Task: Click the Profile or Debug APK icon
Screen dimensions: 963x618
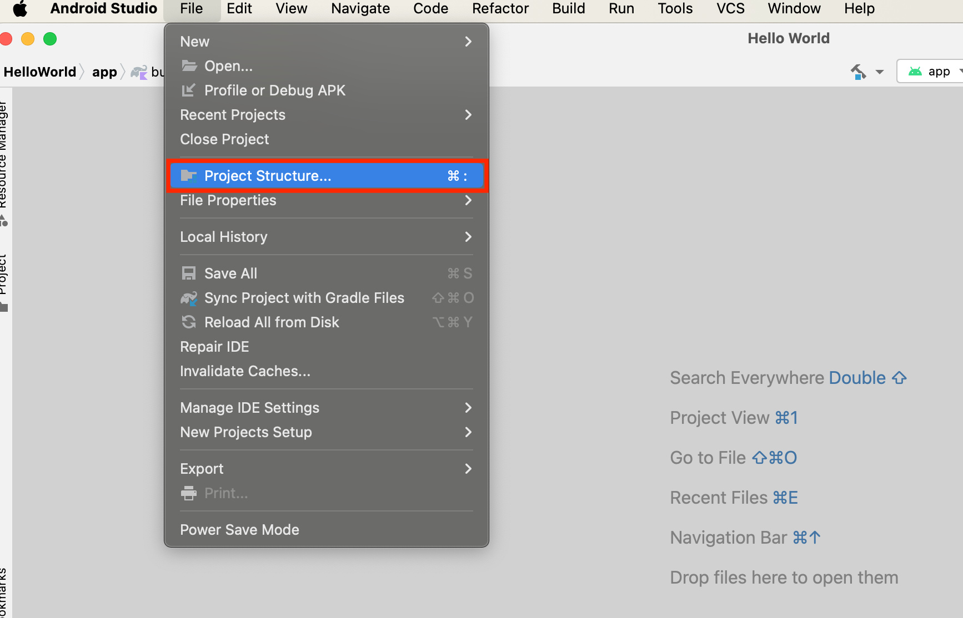Action: point(189,90)
